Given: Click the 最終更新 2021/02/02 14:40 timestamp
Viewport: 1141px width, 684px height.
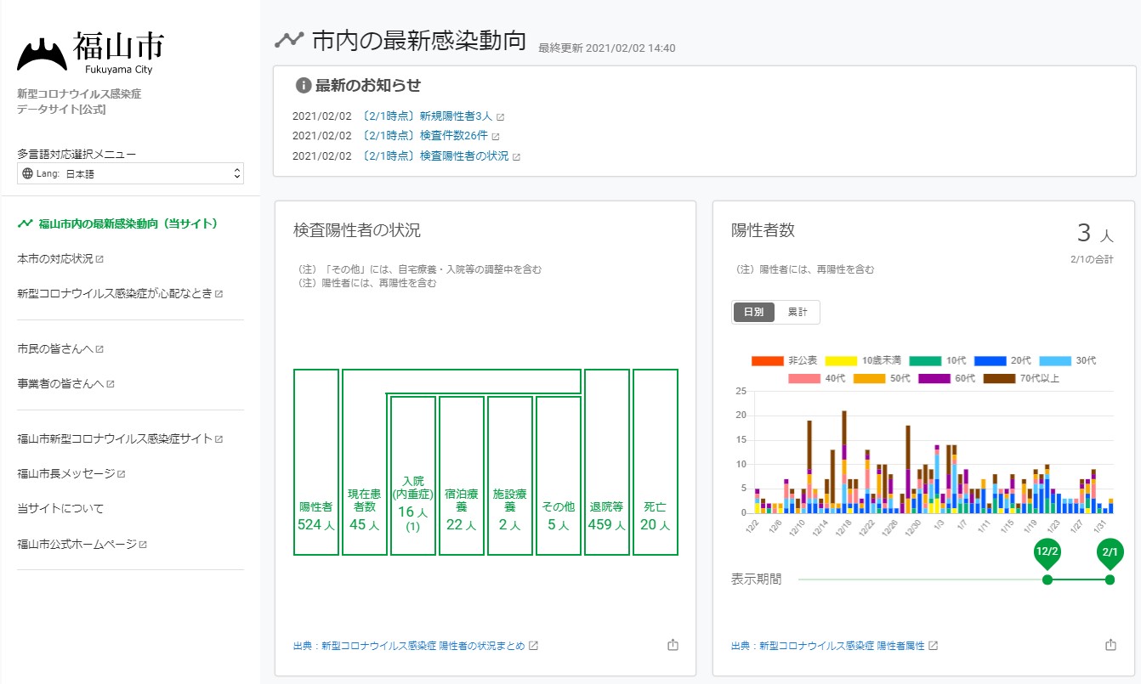Looking at the screenshot, I should (607, 48).
